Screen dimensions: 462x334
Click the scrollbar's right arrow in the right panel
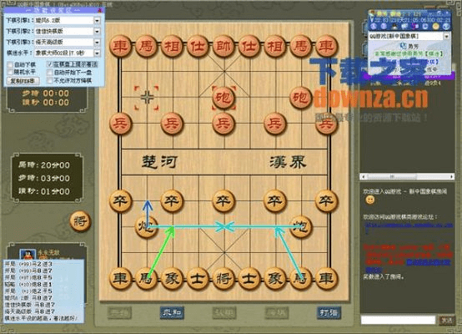[452, 177]
